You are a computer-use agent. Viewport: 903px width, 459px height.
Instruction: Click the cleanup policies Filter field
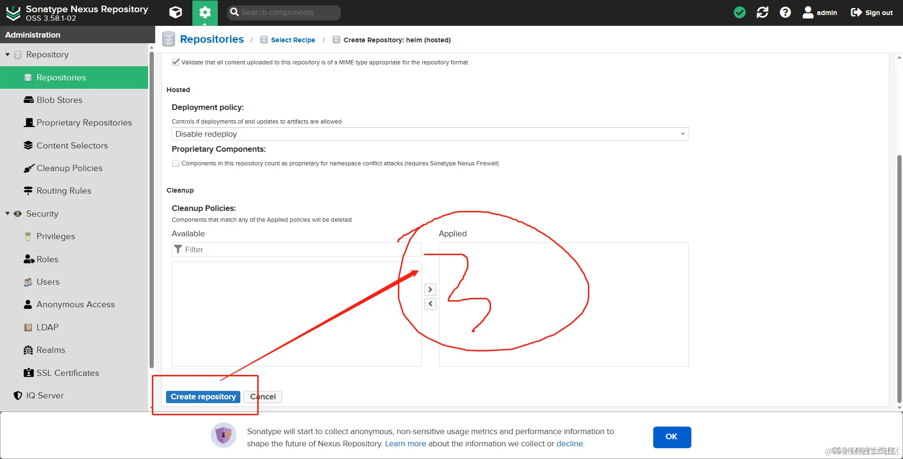[297, 249]
